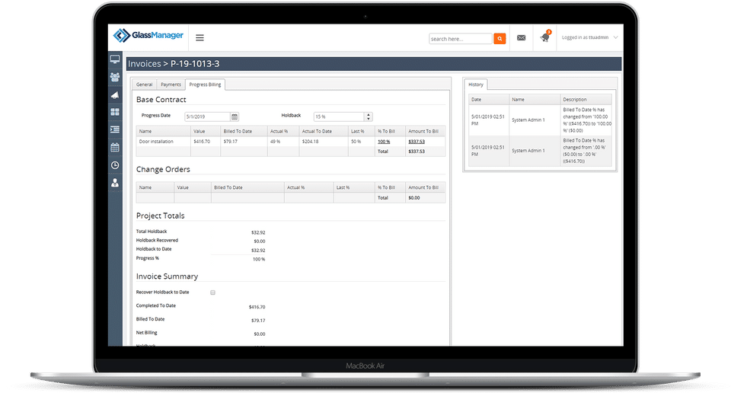Click the first System Admin 1 entry
731x393 pixels.
click(x=528, y=120)
